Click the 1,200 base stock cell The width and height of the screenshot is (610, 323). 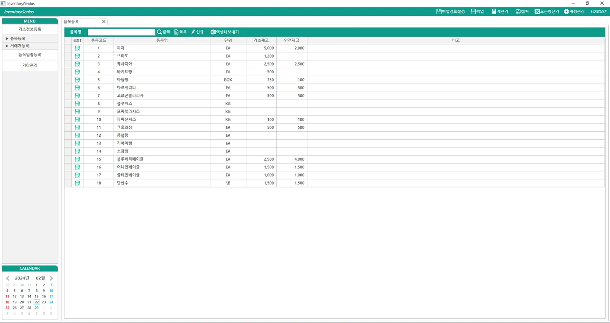click(261, 56)
